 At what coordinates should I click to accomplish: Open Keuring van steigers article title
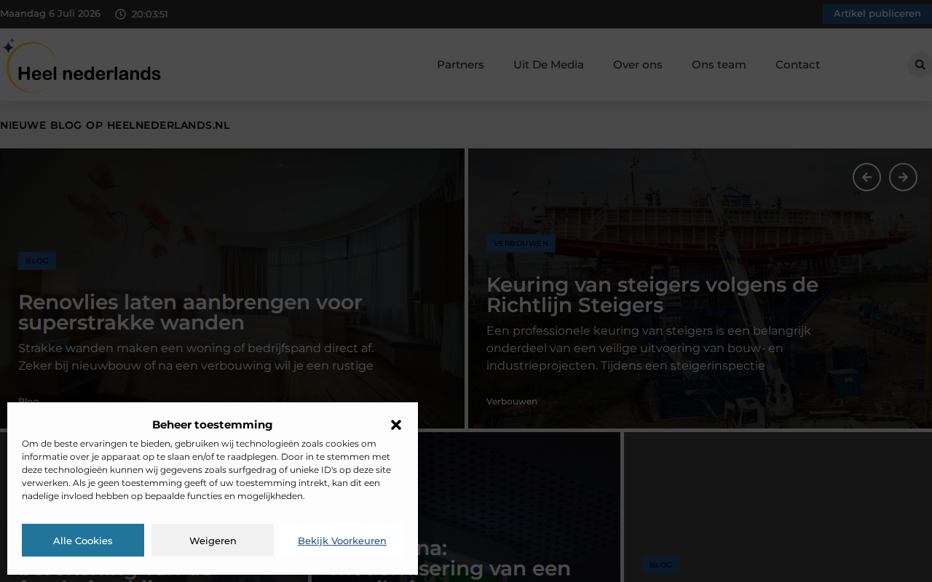pos(652,295)
